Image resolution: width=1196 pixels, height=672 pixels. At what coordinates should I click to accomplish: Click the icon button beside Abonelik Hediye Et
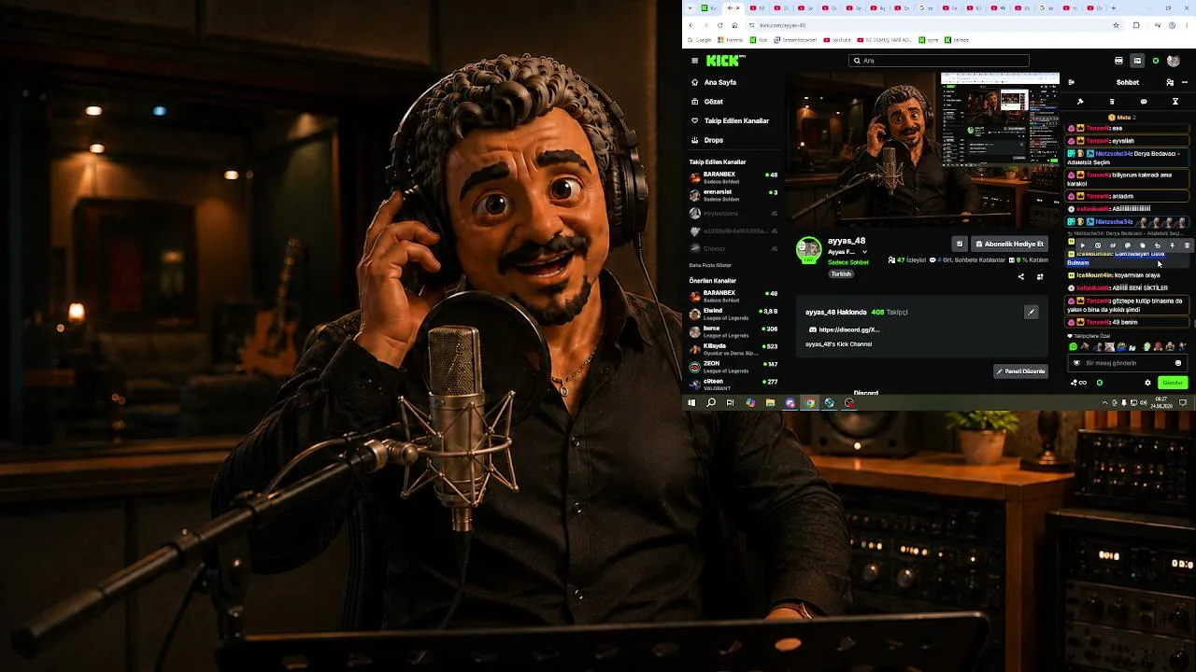click(x=959, y=244)
